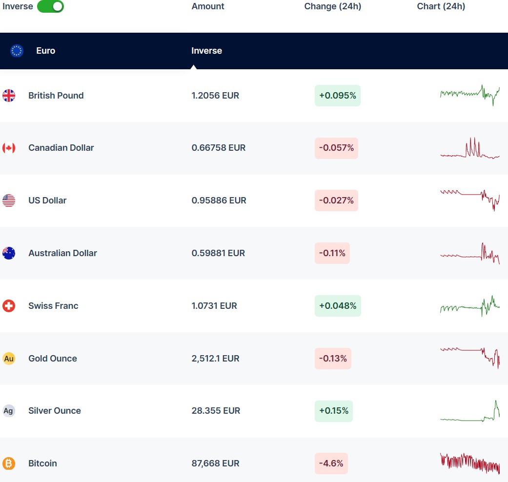Click the Swiss Franc flag icon
The width and height of the screenshot is (508, 482).
(x=9, y=306)
